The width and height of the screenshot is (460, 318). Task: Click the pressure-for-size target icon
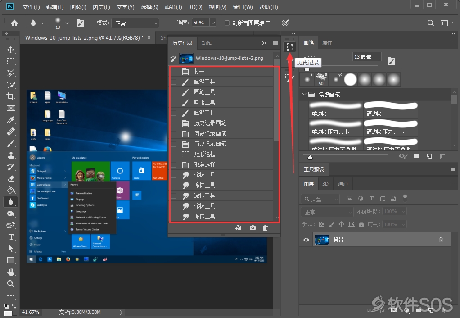coord(285,23)
